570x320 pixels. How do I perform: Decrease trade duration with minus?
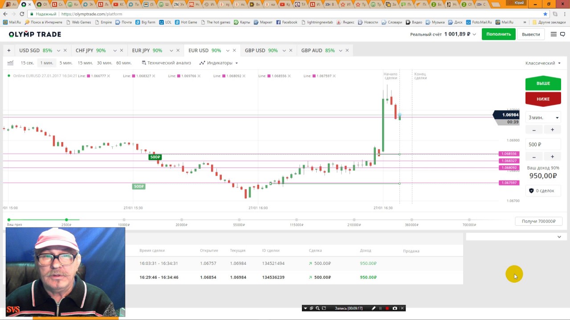point(534,130)
